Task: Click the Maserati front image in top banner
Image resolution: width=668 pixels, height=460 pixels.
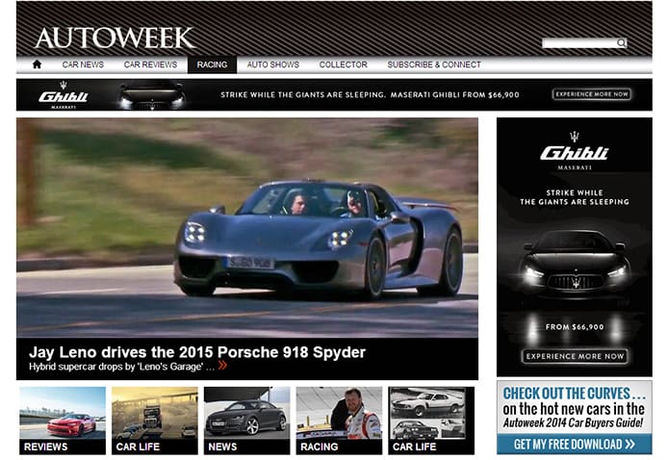Action: tap(152, 96)
